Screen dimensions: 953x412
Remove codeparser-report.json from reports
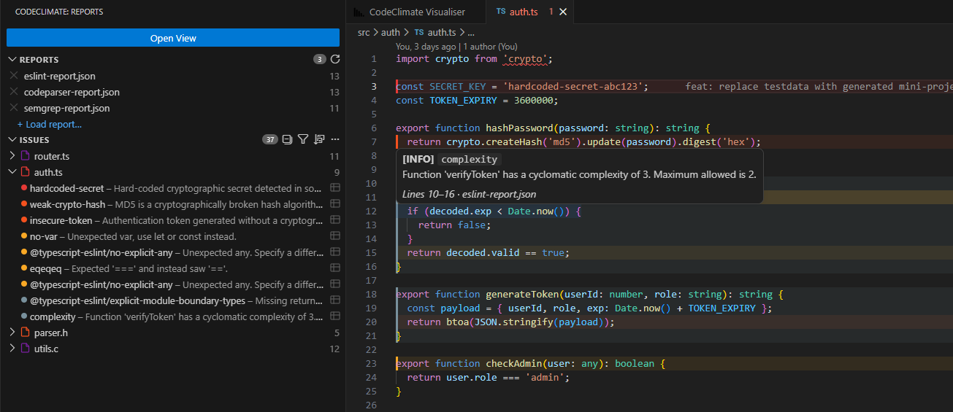pyautogui.click(x=14, y=92)
